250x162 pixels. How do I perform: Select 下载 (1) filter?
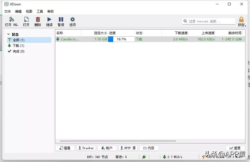[x=18, y=46]
